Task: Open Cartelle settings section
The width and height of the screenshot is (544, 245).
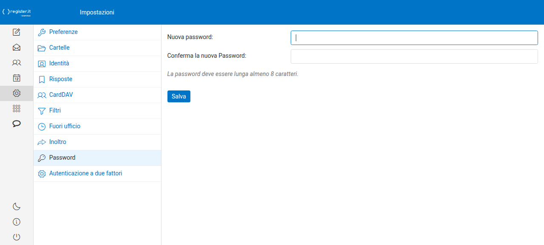Action: 97,48
